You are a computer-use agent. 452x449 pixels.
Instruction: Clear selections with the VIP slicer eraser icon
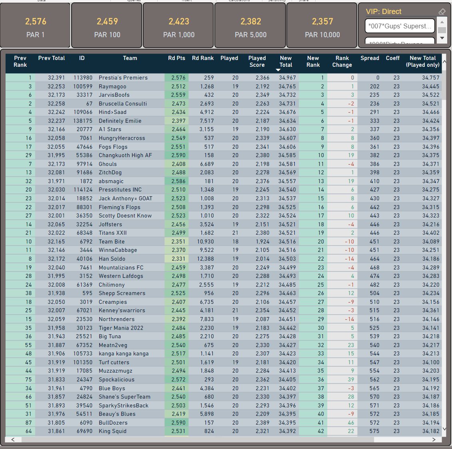point(442,12)
